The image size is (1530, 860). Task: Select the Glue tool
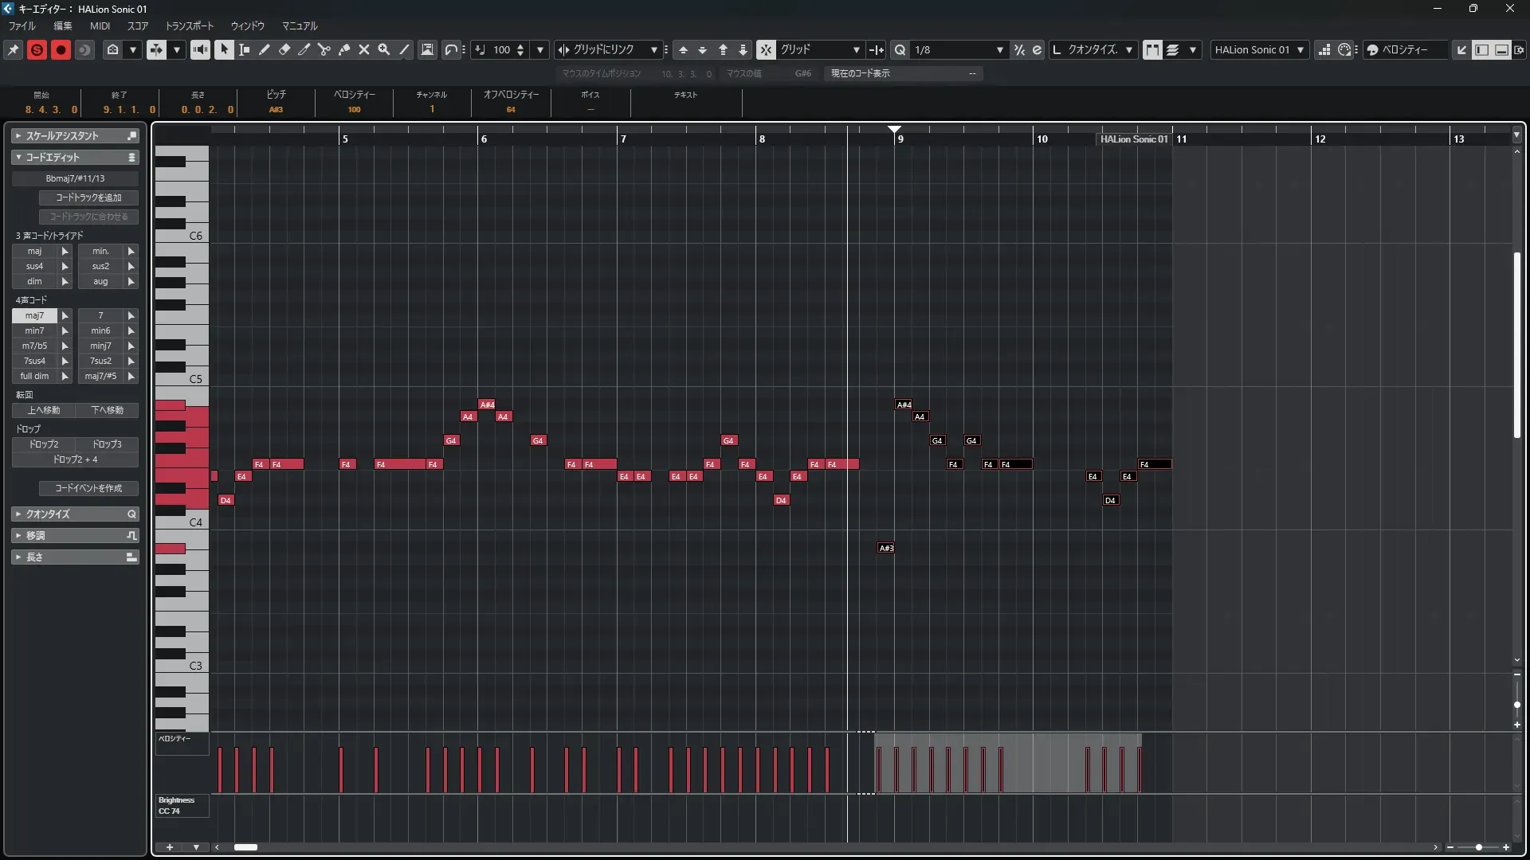[x=344, y=49]
